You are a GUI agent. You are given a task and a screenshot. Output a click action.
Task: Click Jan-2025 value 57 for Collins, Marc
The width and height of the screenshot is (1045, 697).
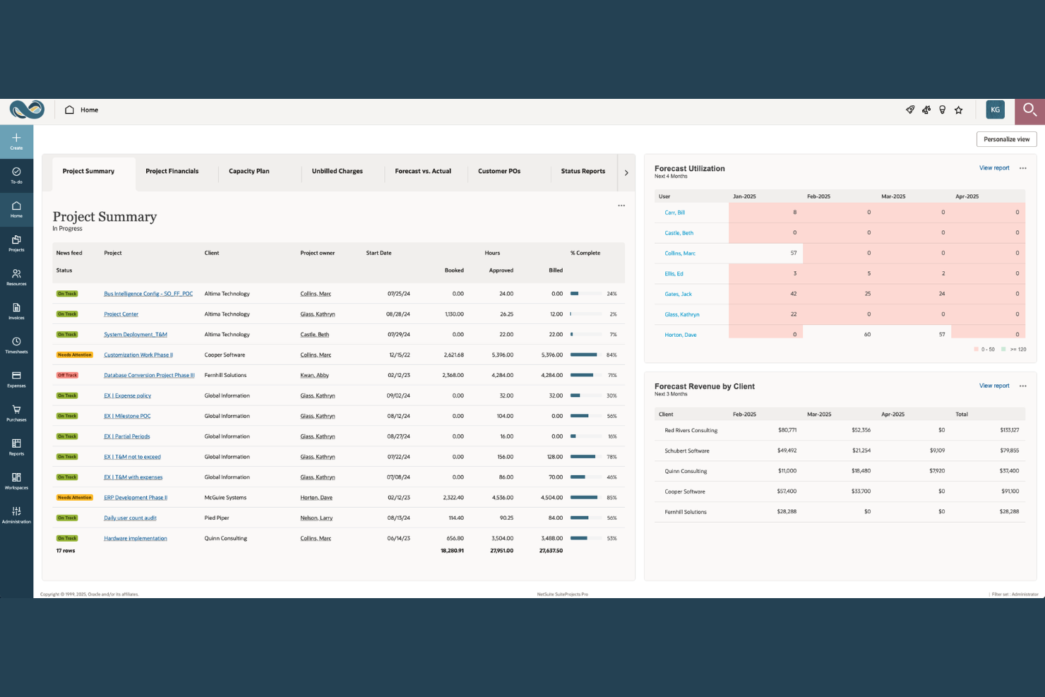[x=793, y=253]
